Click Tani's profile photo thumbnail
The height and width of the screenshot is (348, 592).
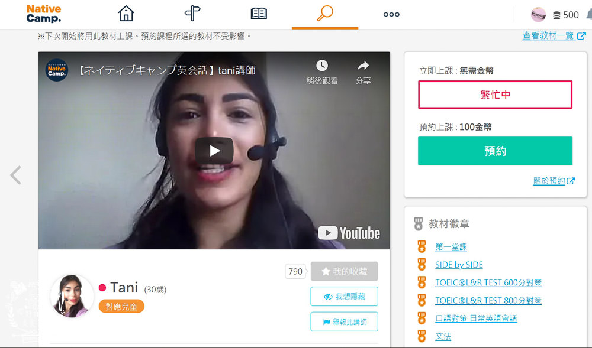click(x=72, y=296)
